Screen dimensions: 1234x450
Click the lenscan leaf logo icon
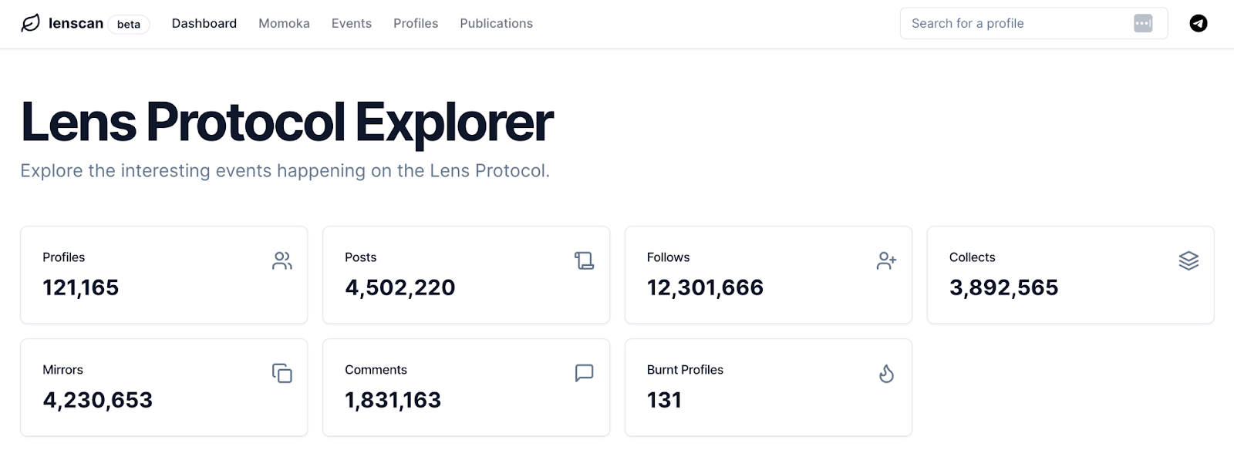[30, 23]
